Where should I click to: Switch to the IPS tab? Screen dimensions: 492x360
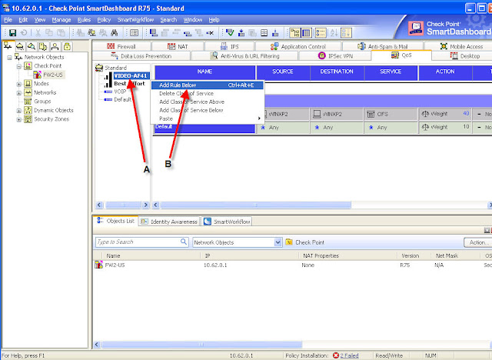(230, 46)
